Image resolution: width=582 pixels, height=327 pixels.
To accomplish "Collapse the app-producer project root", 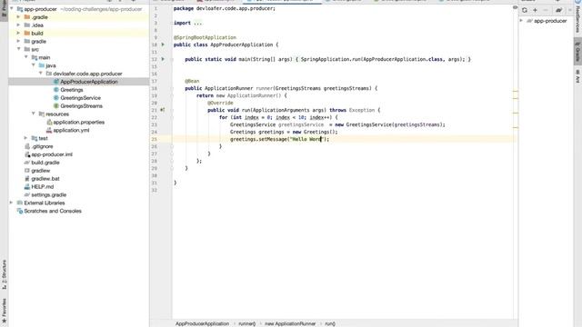I will click(x=12, y=8).
